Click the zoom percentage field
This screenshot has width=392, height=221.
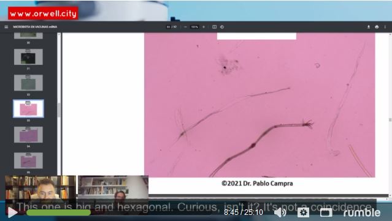[x=194, y=27]
